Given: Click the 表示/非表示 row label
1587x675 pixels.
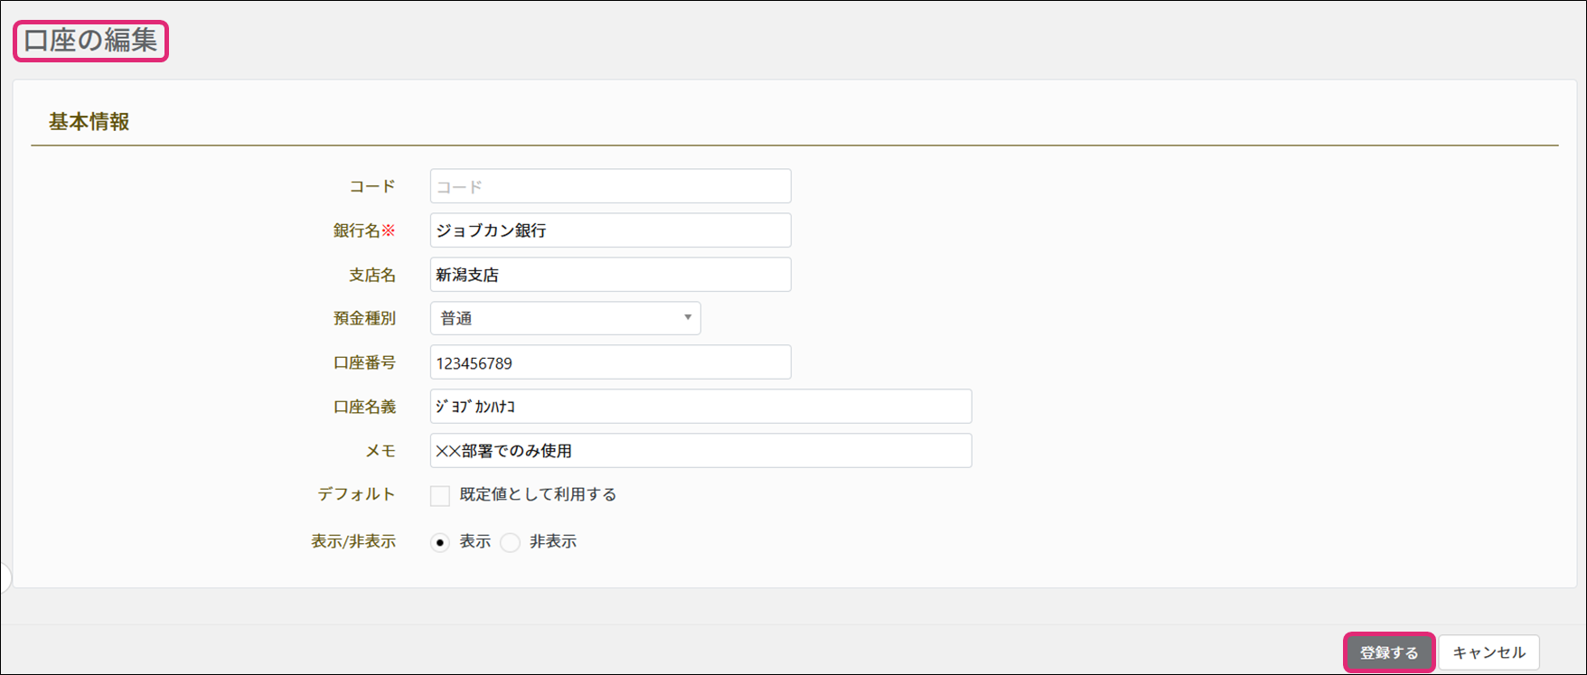Looking at the screenshot, I should point(353,541).
